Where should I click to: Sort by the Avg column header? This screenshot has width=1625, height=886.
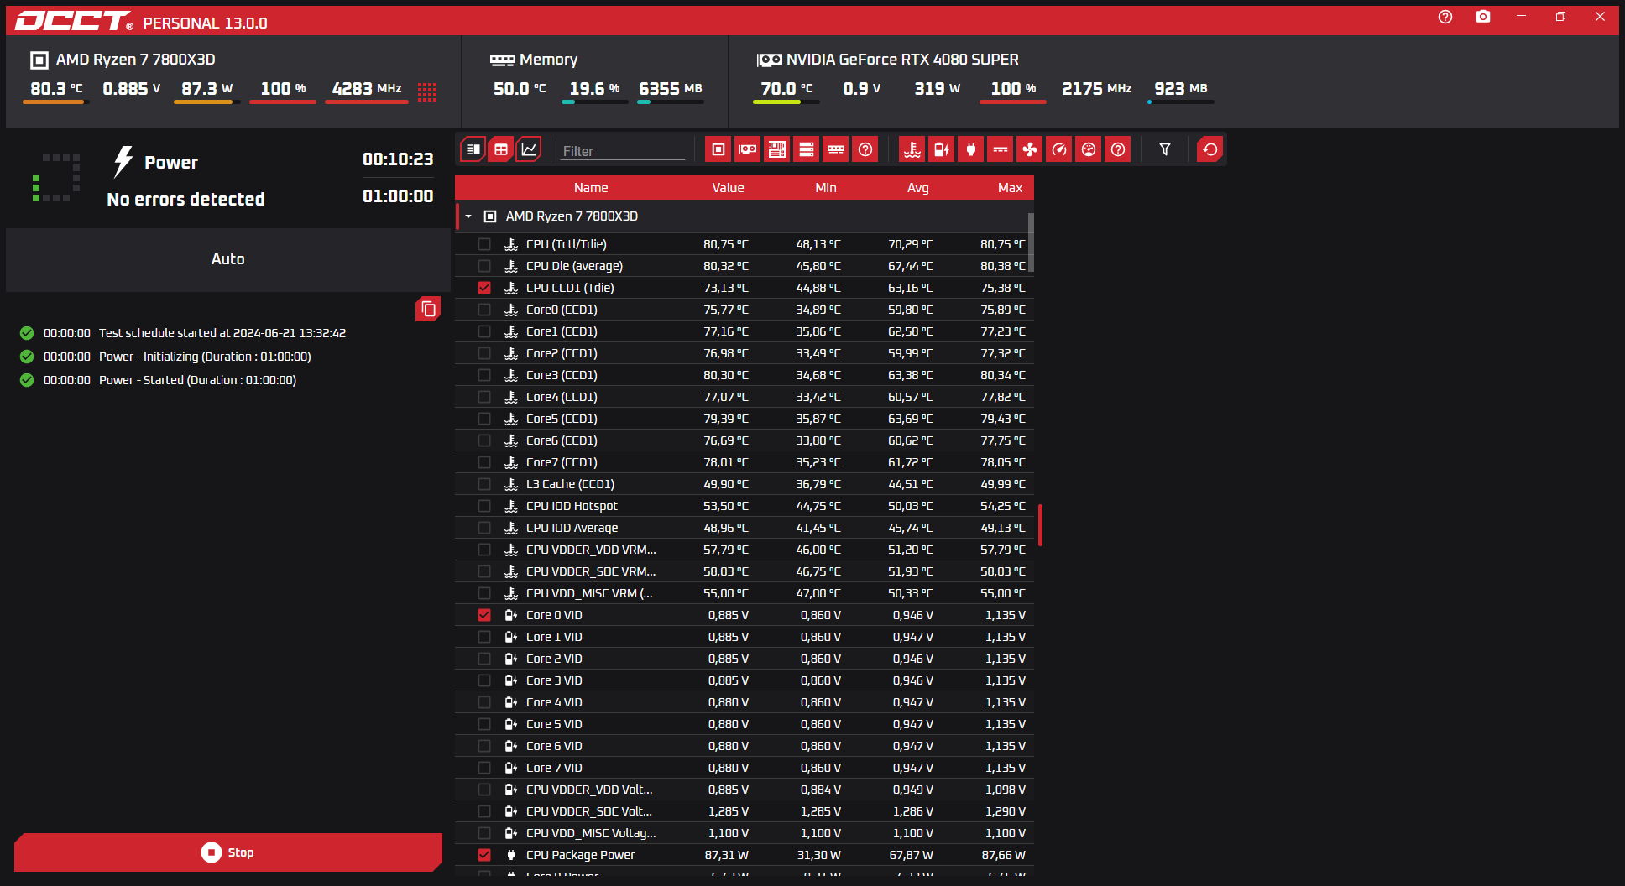pyautogui.click(x=918, y=188)
